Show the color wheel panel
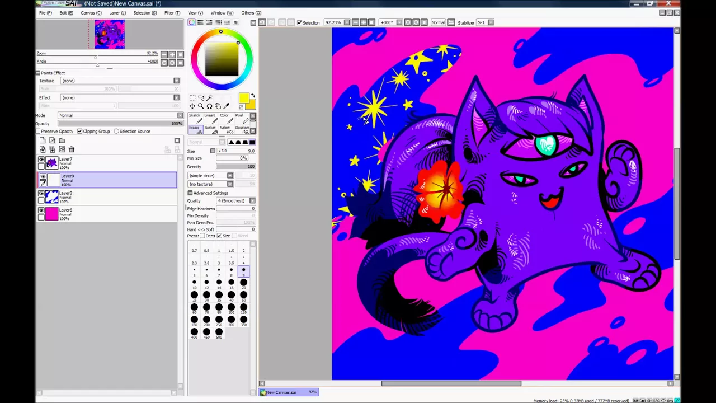 [192, 22]
